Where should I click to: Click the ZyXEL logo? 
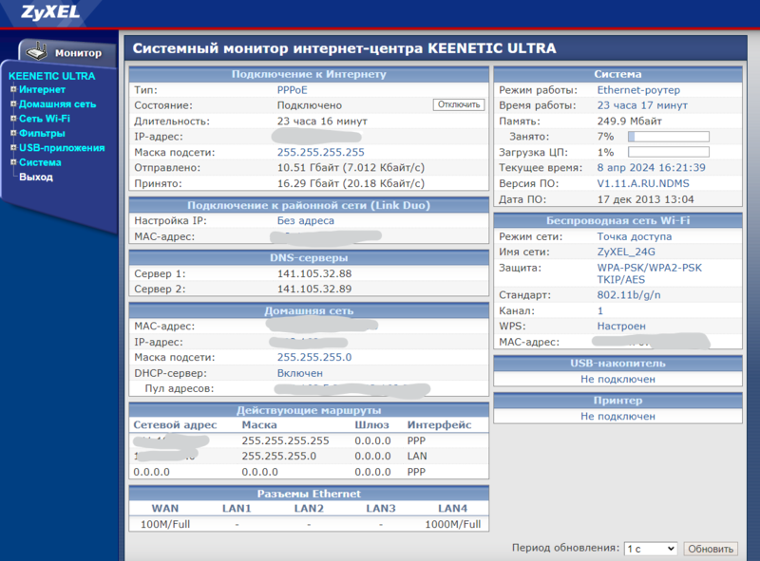[x=50, y=11]
